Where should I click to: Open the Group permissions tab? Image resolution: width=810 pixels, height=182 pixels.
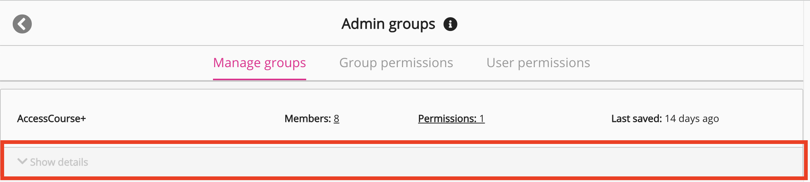point(396,63)
